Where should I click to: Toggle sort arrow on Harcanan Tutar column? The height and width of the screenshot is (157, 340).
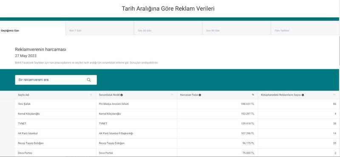tap(253, 95)
